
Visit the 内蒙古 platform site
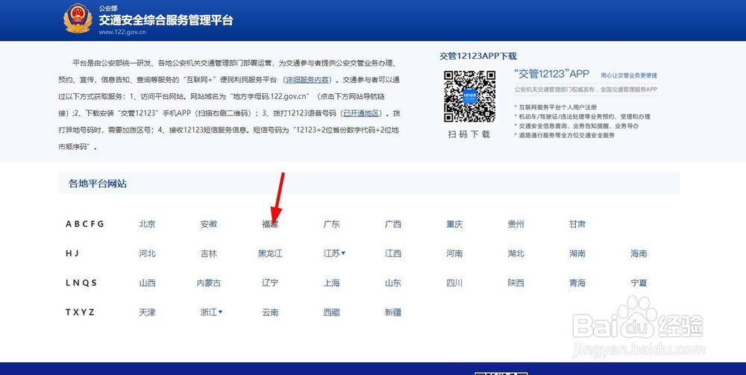coord(209,283)
